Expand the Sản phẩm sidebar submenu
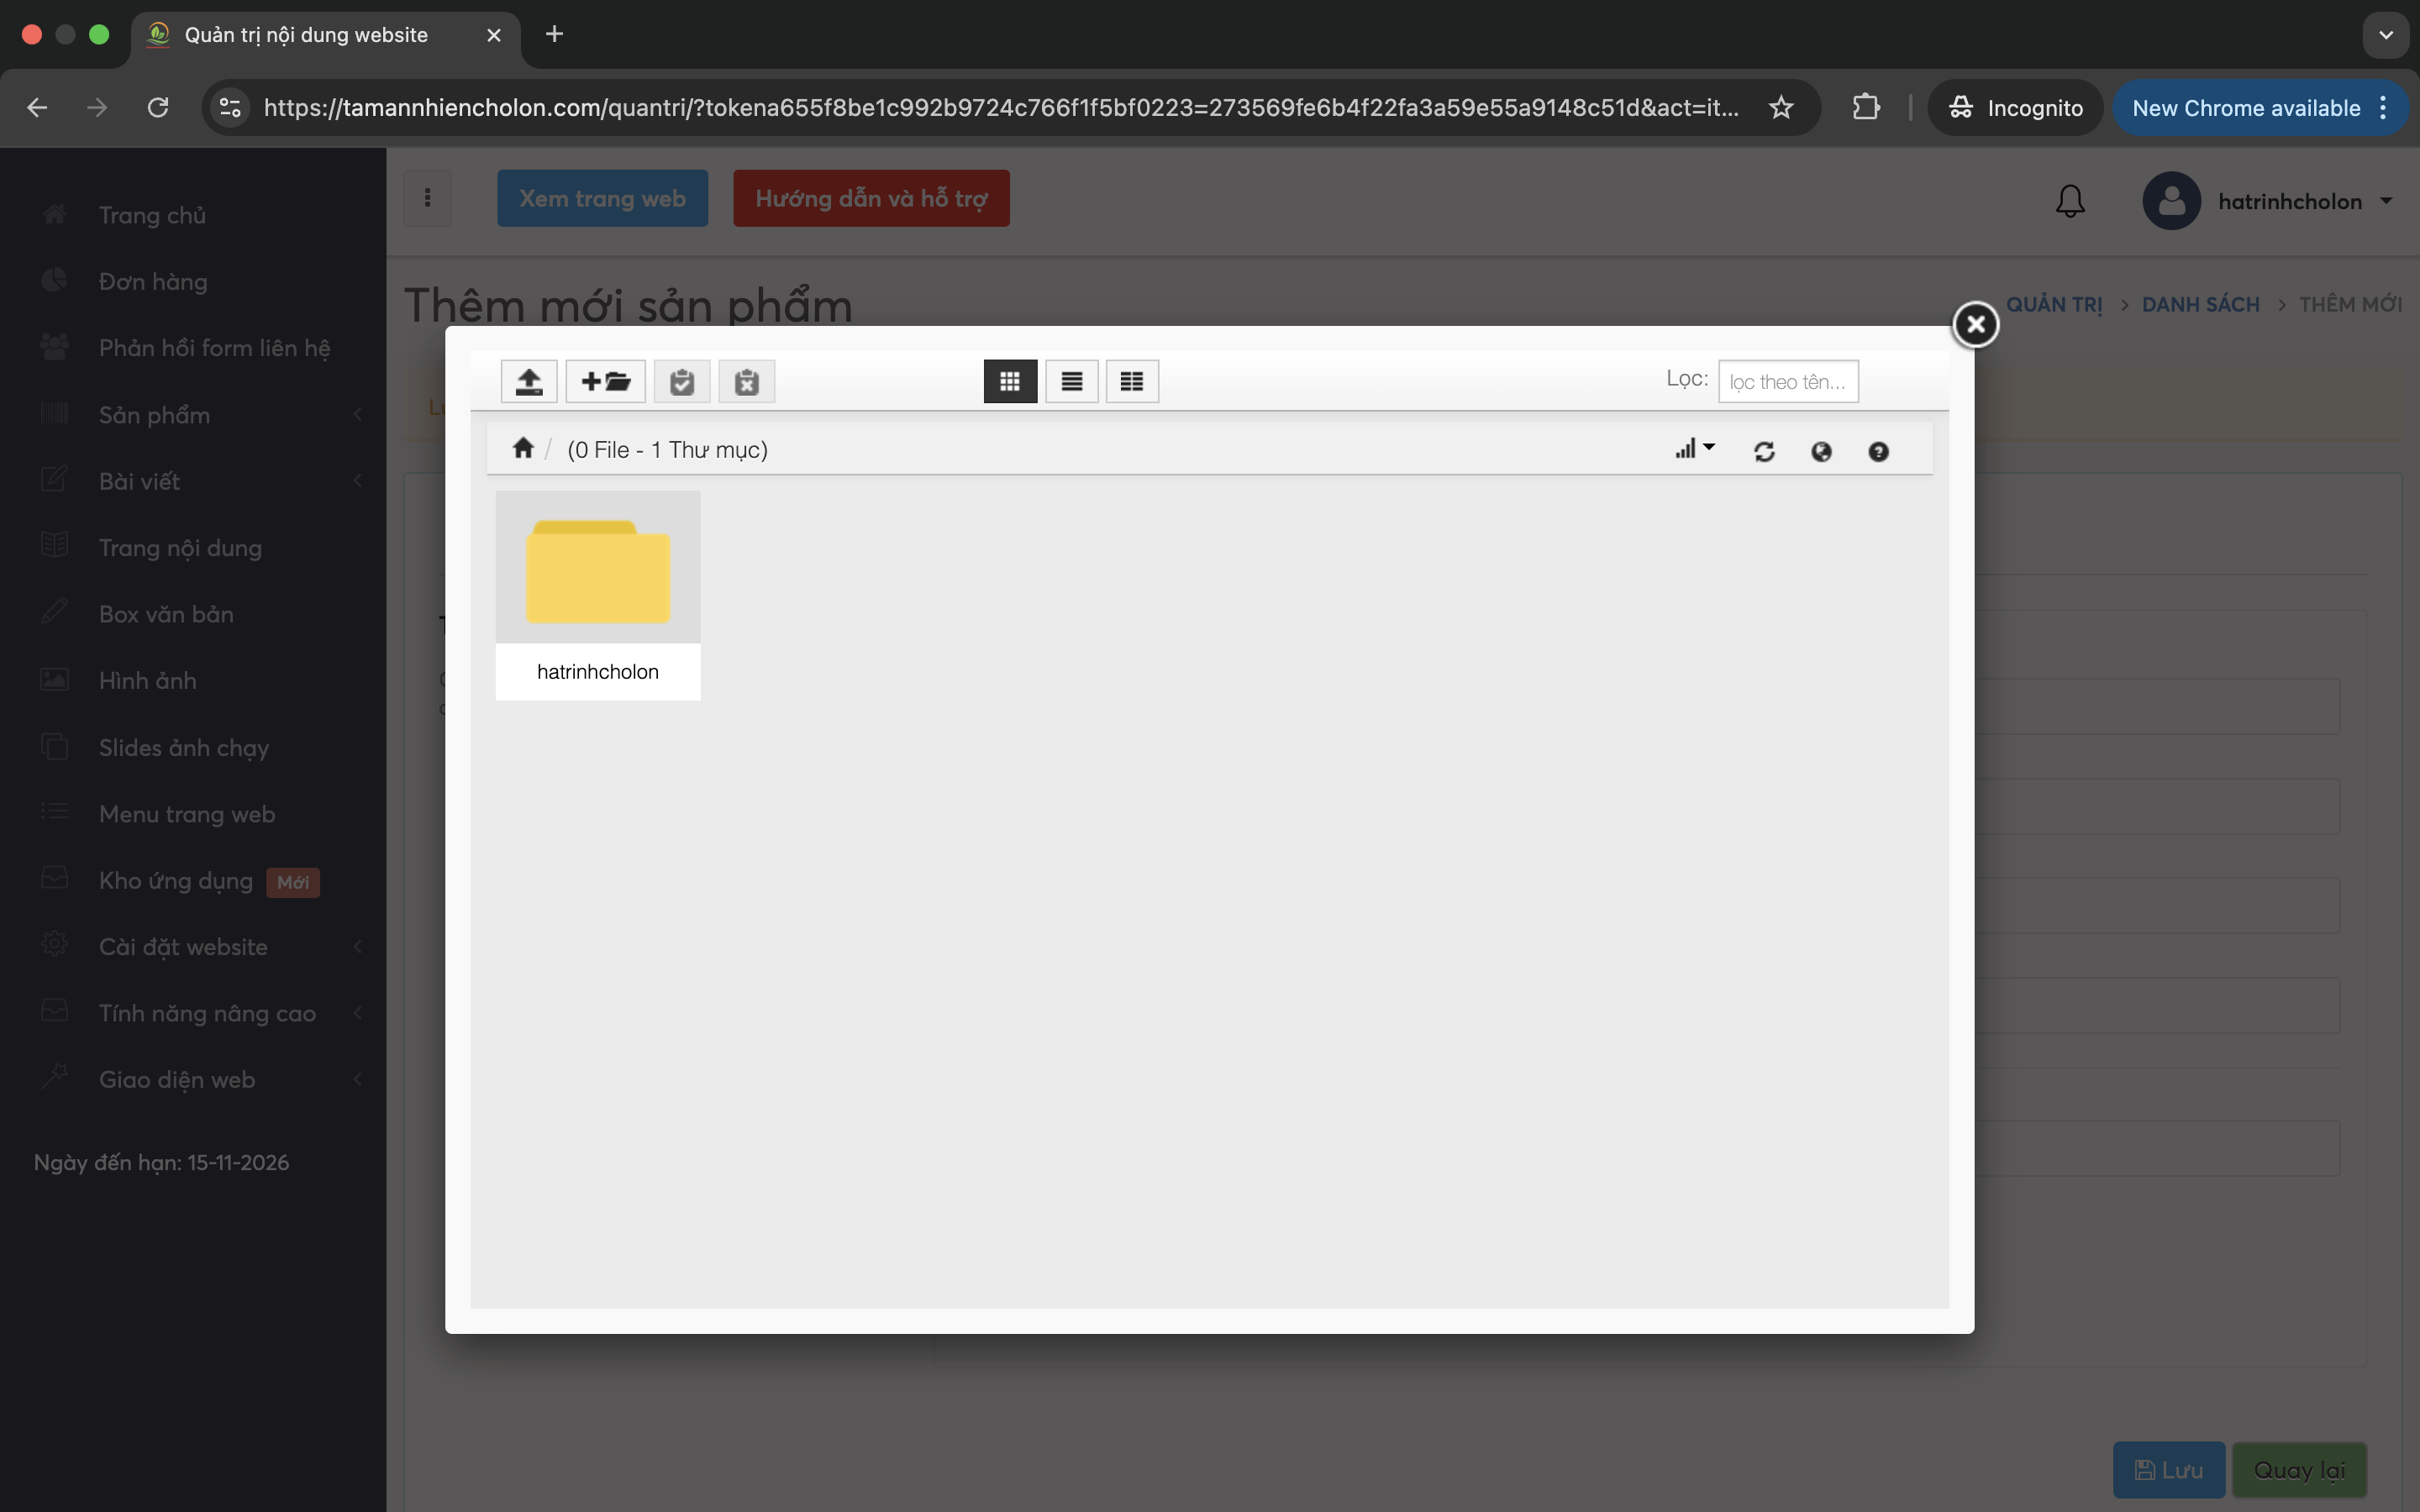Viewport: 2420px width, 1512px height. click(200, 415)
